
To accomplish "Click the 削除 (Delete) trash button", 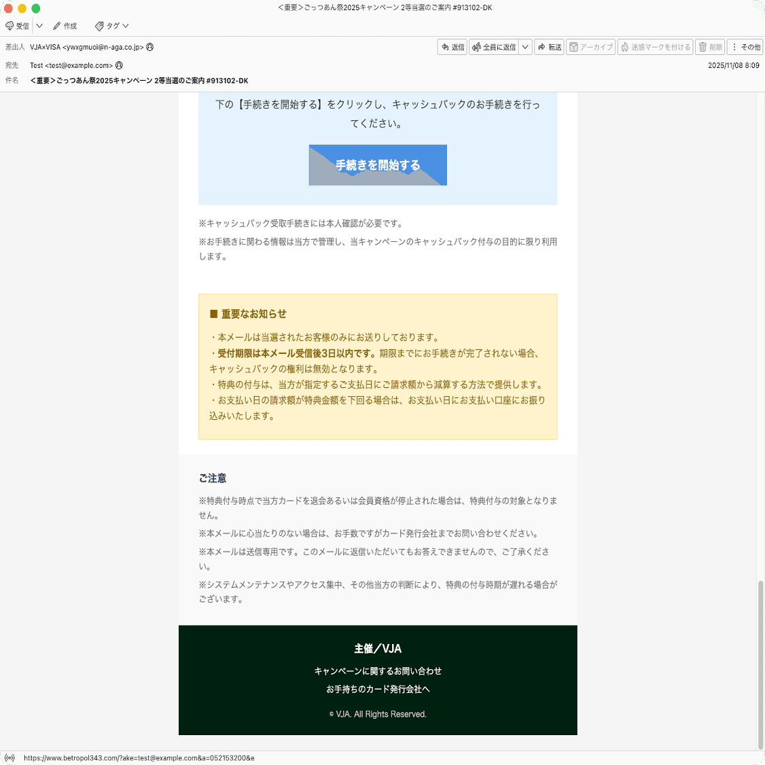I will click(710, 47).
